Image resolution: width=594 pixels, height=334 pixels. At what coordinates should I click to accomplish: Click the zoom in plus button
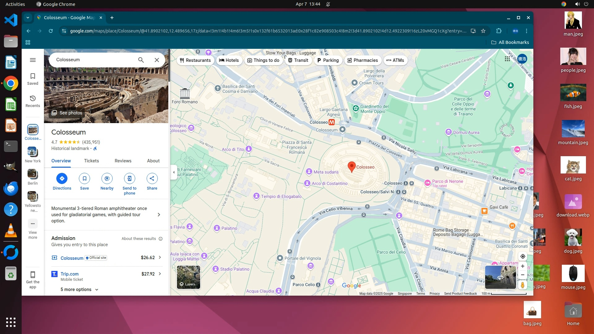pos(523,266)
